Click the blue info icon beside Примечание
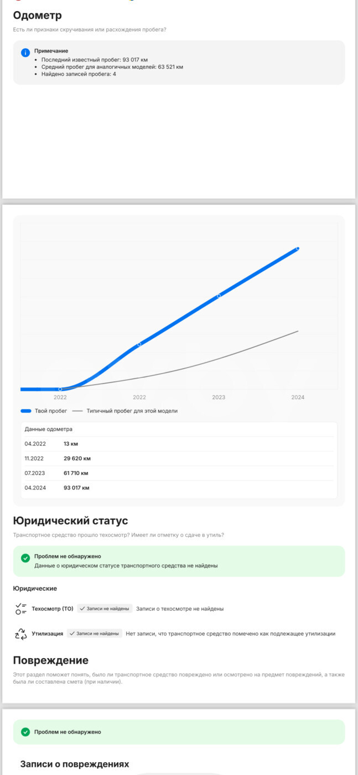This screenshot has height=775, width=358. (25, 53)
